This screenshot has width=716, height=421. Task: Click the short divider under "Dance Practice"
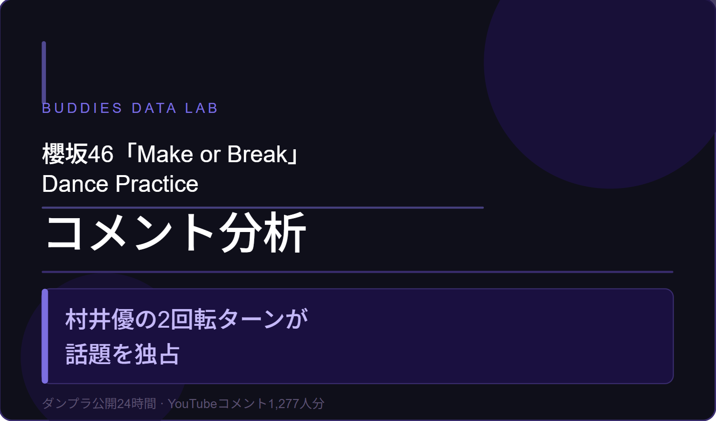tap(262, 208)
